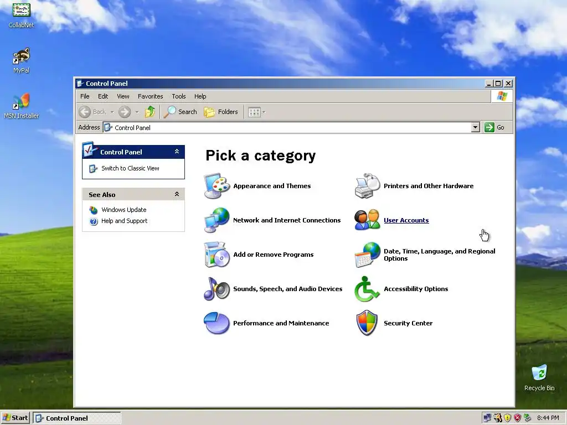The image size is (567, 425).
Task: Click the Date, Time, Language calendar globe icon
Action: point(368,255)
